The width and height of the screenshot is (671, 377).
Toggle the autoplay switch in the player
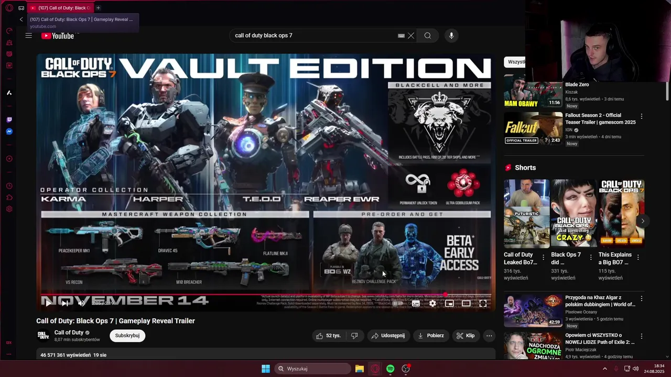click(x=397, y=303)
